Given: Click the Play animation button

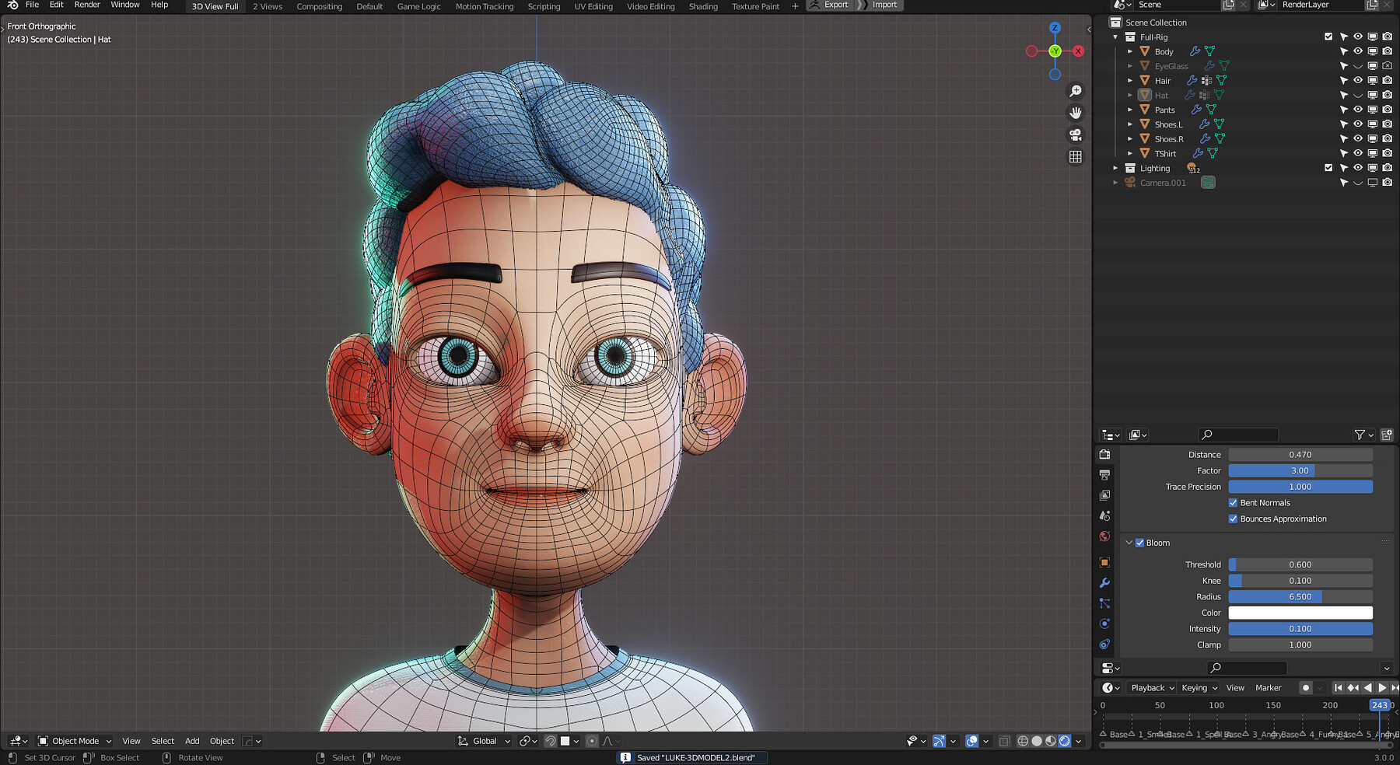Looking at the screenshot, I should 1382,687.
